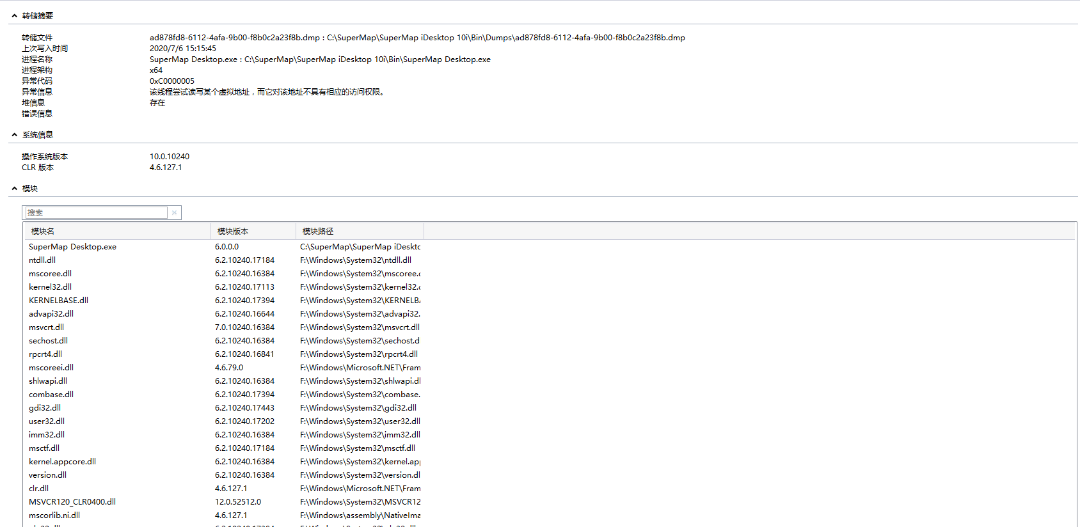Image resolution: width=1080 pixels, height=527 pixels.
Task: Collapse the 系统信息 section
Action: (x=14, y=135)
